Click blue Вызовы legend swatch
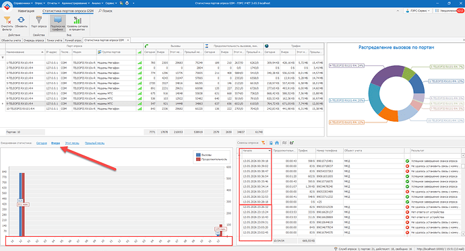 198,155
